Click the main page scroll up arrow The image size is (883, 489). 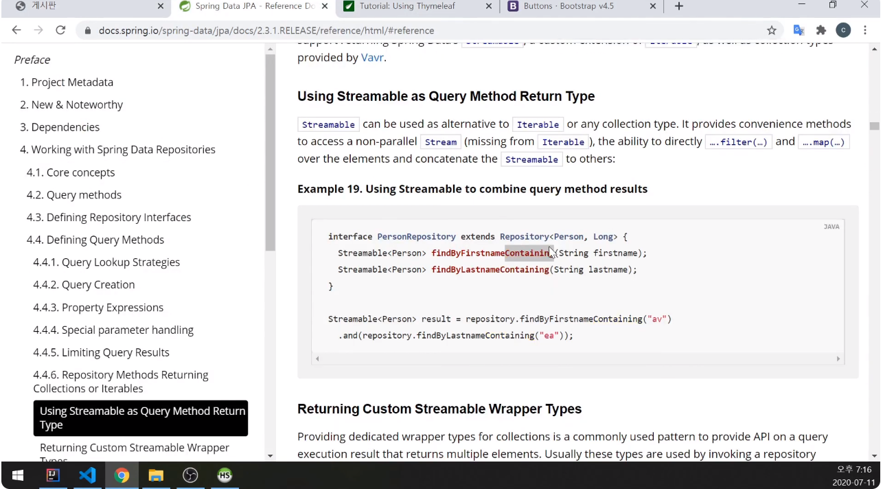tap(874, 49)
